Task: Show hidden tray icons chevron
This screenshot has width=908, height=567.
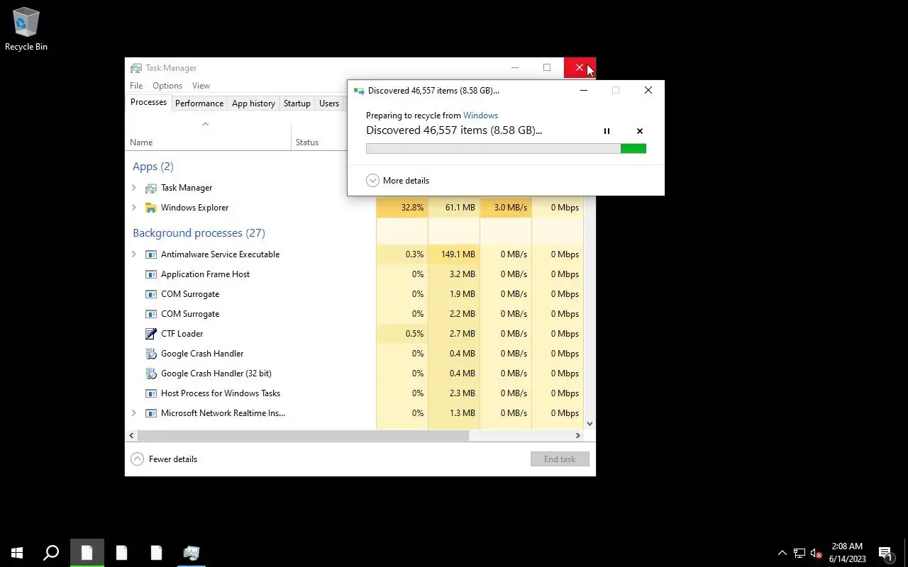Action: (782, 553)
